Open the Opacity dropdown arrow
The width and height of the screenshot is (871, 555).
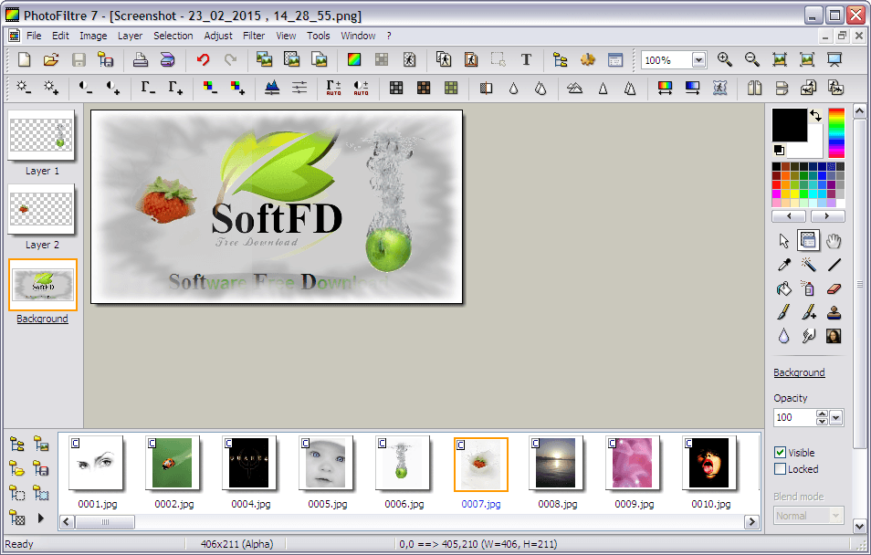pyautogui.click(x=836, y=417)
